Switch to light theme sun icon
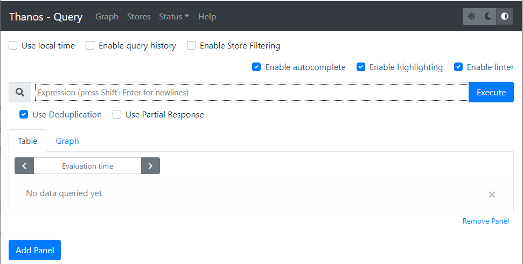 coord(471,17)
